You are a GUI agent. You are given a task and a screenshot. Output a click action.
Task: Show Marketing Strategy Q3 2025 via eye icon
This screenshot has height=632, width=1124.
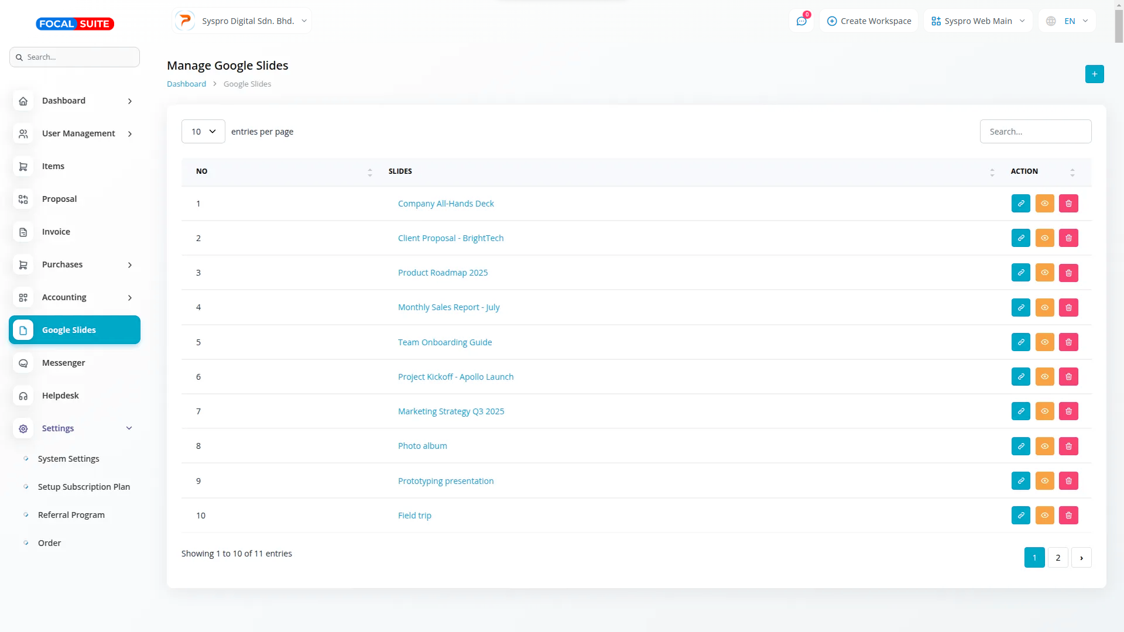click(1044, 411)
